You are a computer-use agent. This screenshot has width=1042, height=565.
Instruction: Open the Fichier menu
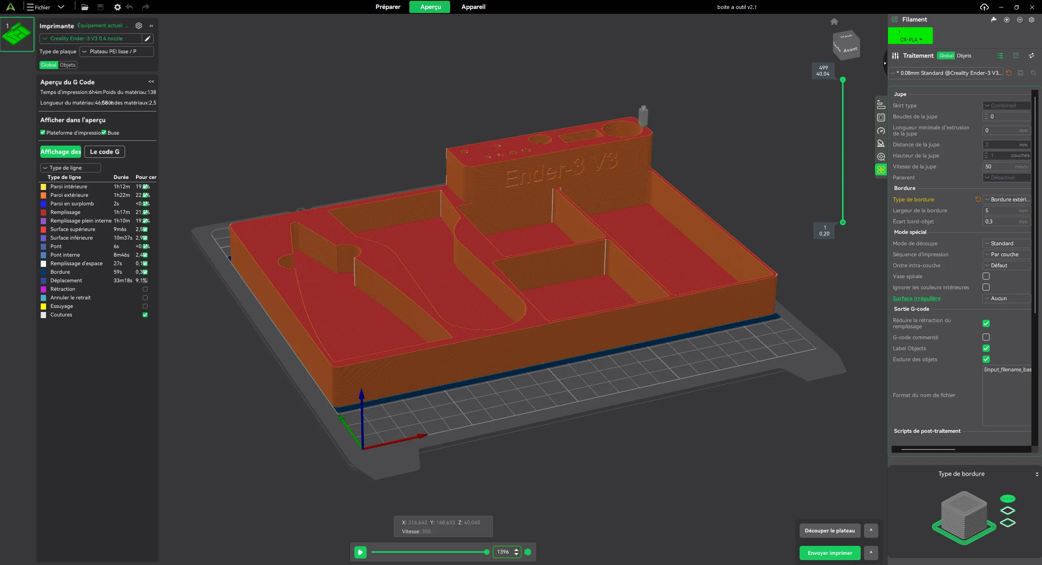[42, 7]
